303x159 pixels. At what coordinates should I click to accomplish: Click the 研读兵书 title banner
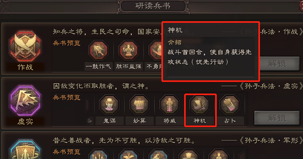(x=153, y=6)
